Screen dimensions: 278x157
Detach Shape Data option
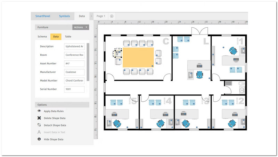55,125
